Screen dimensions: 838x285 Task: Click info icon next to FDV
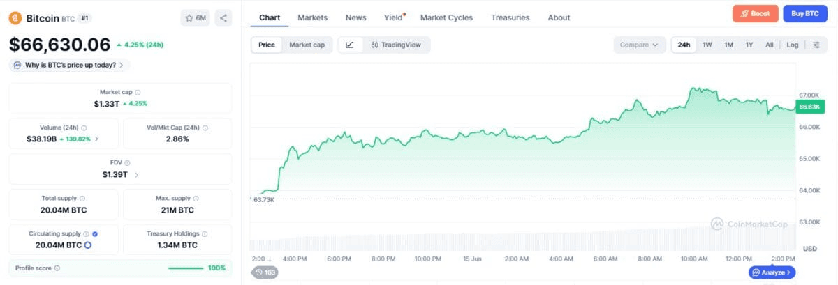128,162
